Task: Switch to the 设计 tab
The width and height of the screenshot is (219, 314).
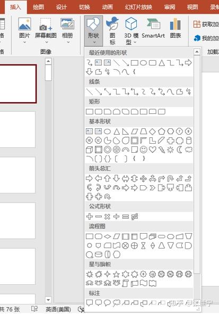Action: click(x=62, y=7)
